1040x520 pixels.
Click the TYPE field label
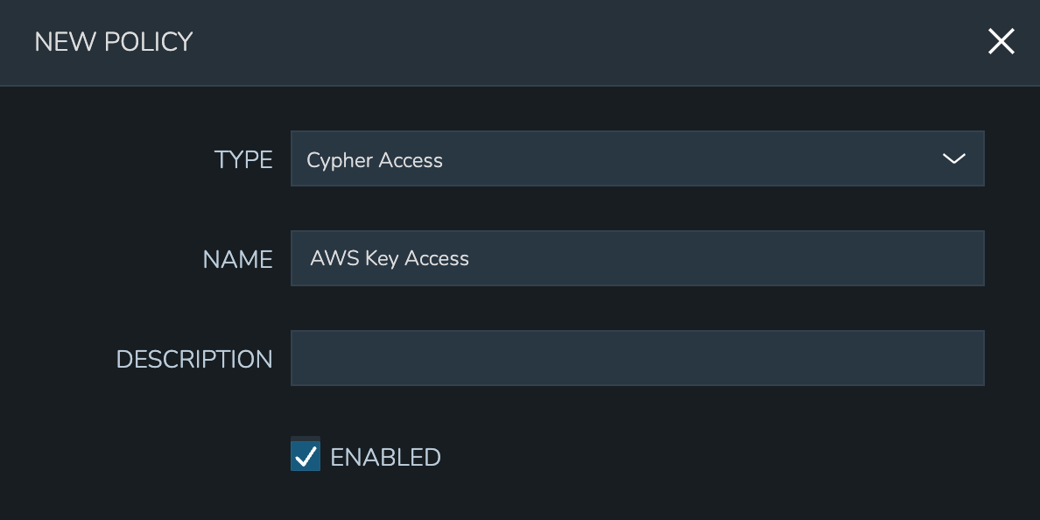tap(243, 160)
